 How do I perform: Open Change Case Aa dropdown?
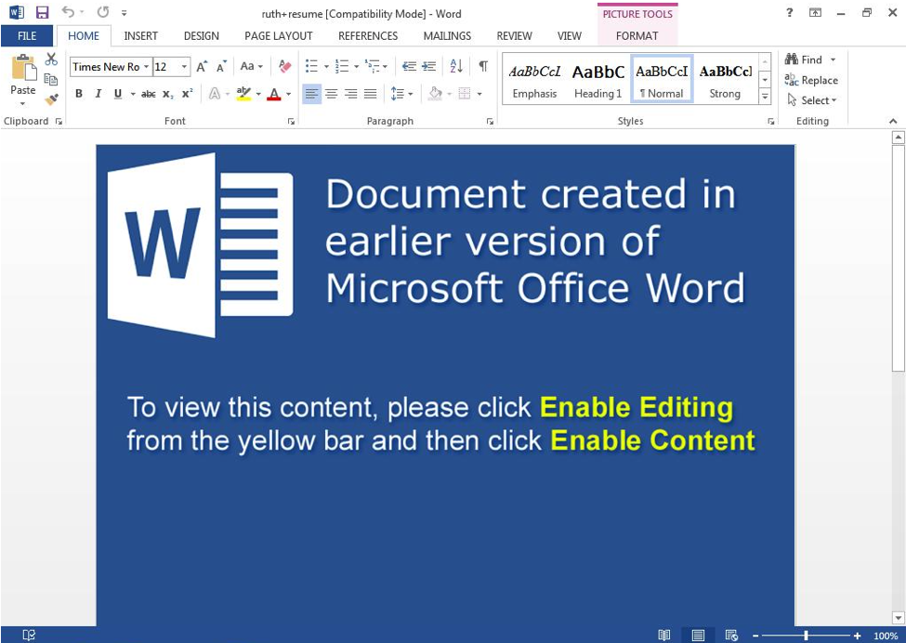point(251,67)
